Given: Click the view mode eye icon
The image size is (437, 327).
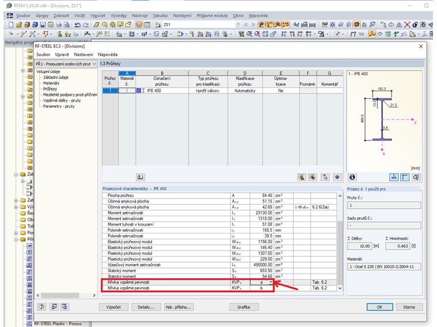Looking at the screenshot, I should (x=337, y=177).
